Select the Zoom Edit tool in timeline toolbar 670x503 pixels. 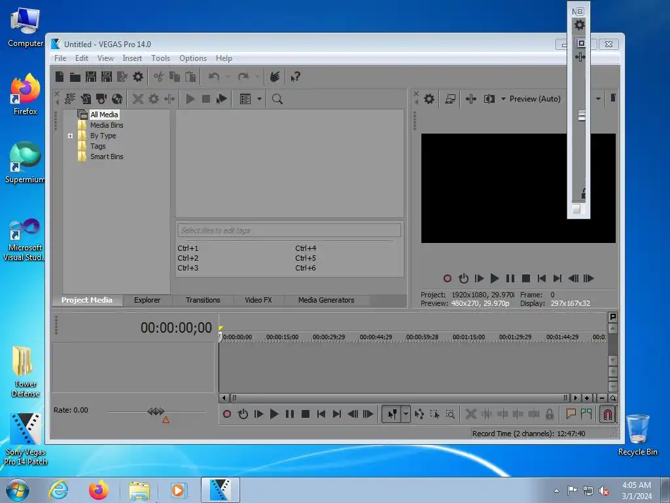tap(450, 414)
